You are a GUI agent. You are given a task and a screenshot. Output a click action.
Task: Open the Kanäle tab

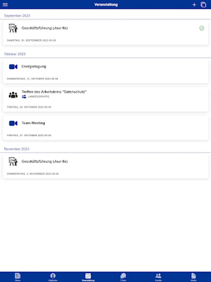[158, 277]
